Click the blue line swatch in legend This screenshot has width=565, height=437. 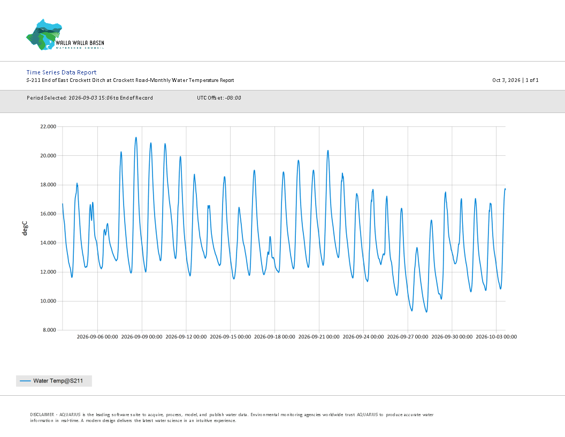point(25,381)
